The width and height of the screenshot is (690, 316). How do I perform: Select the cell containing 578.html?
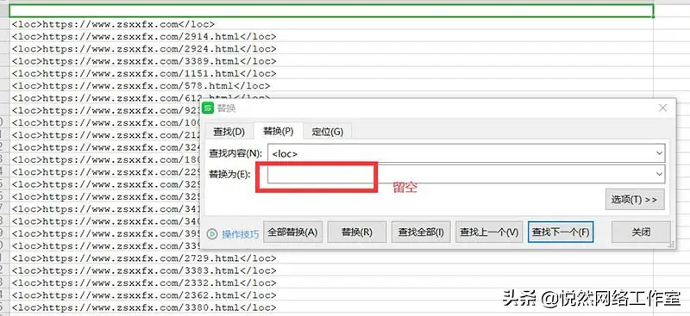tap(331, 86)
